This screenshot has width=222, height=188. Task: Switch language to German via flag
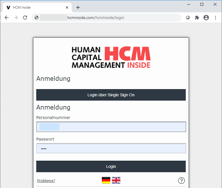pos(106,180)
